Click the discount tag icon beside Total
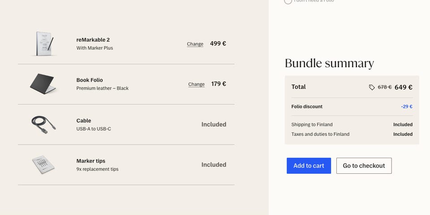The image size is (430, 215). point(372,87)
